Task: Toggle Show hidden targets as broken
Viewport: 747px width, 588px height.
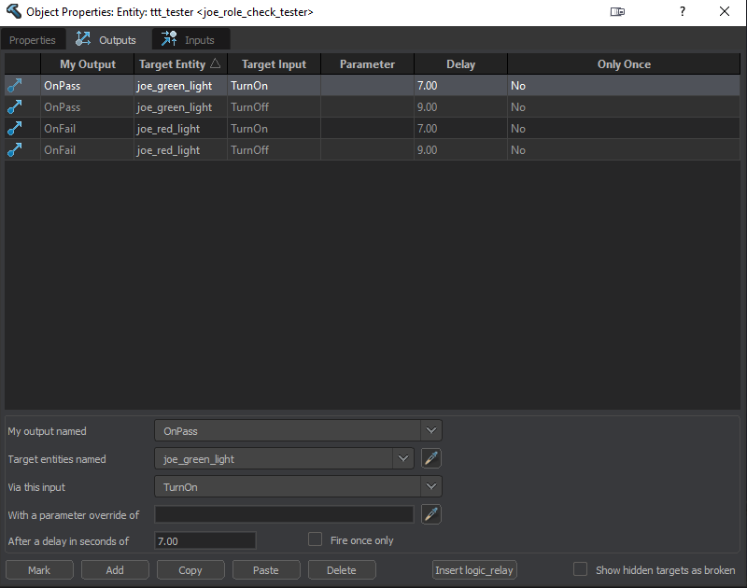Action: click(580, 569)
